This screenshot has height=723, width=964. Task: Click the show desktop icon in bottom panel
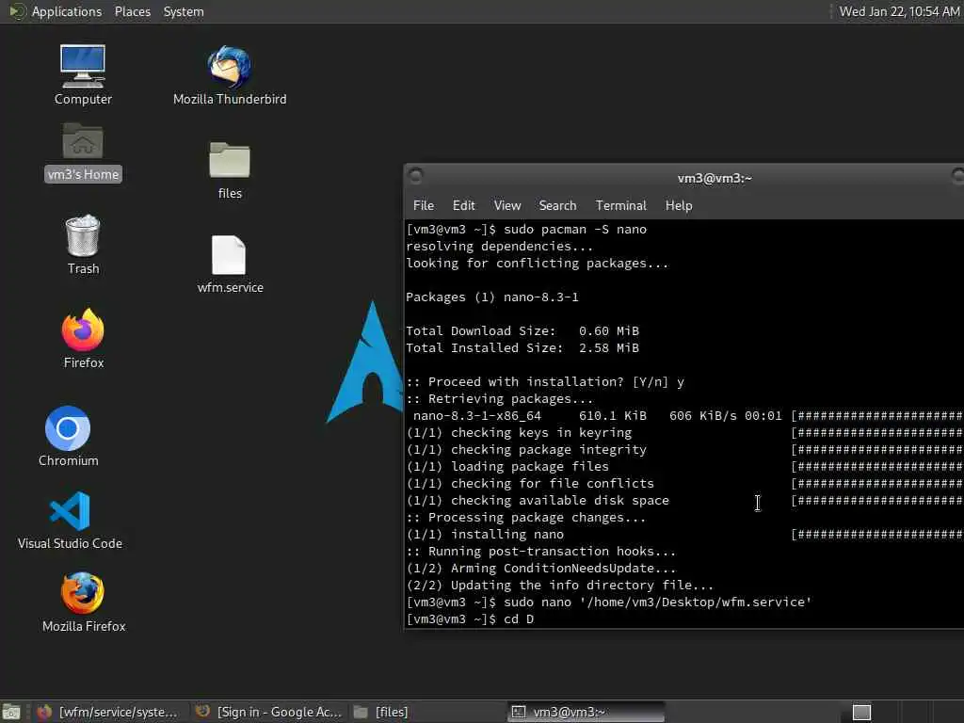point(11,712)
